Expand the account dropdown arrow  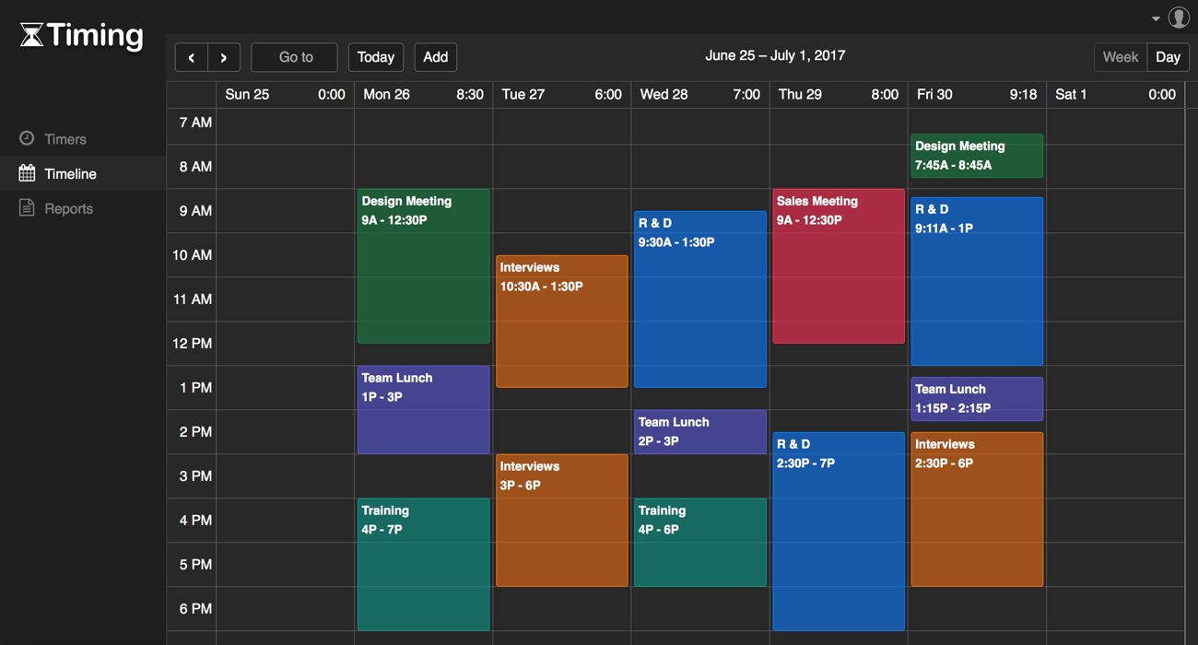point(1156,18)
